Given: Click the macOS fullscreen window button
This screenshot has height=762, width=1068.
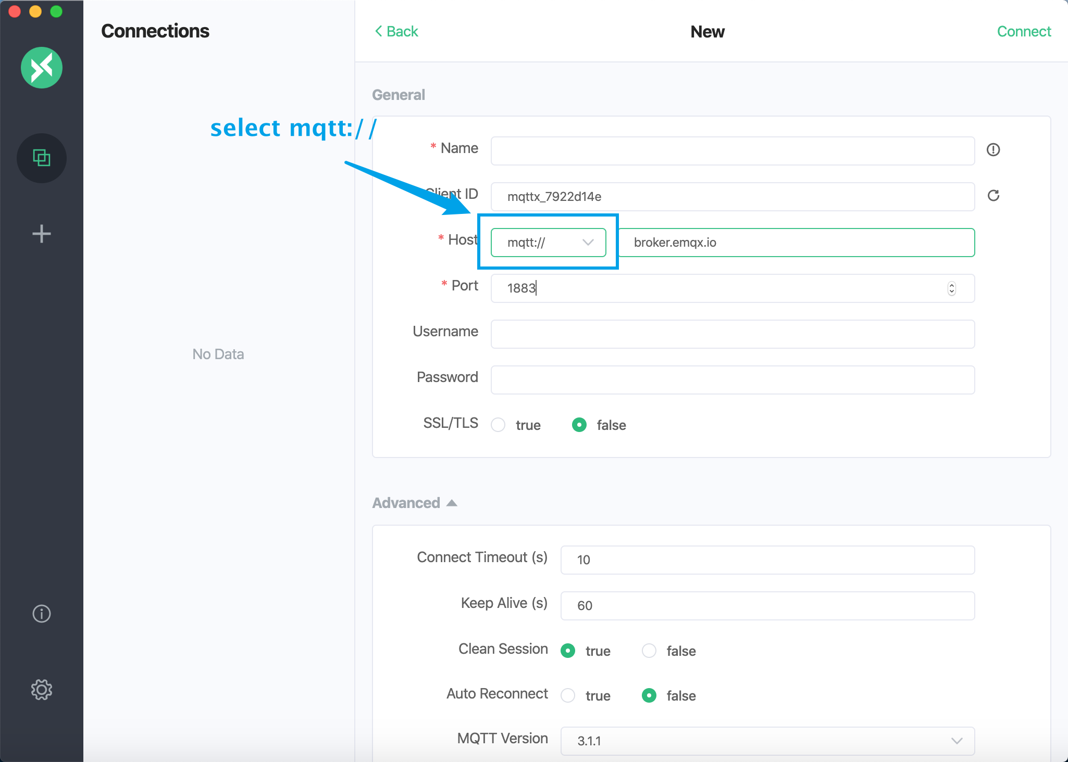Looking at the screenshot, I should click(56, 11).
